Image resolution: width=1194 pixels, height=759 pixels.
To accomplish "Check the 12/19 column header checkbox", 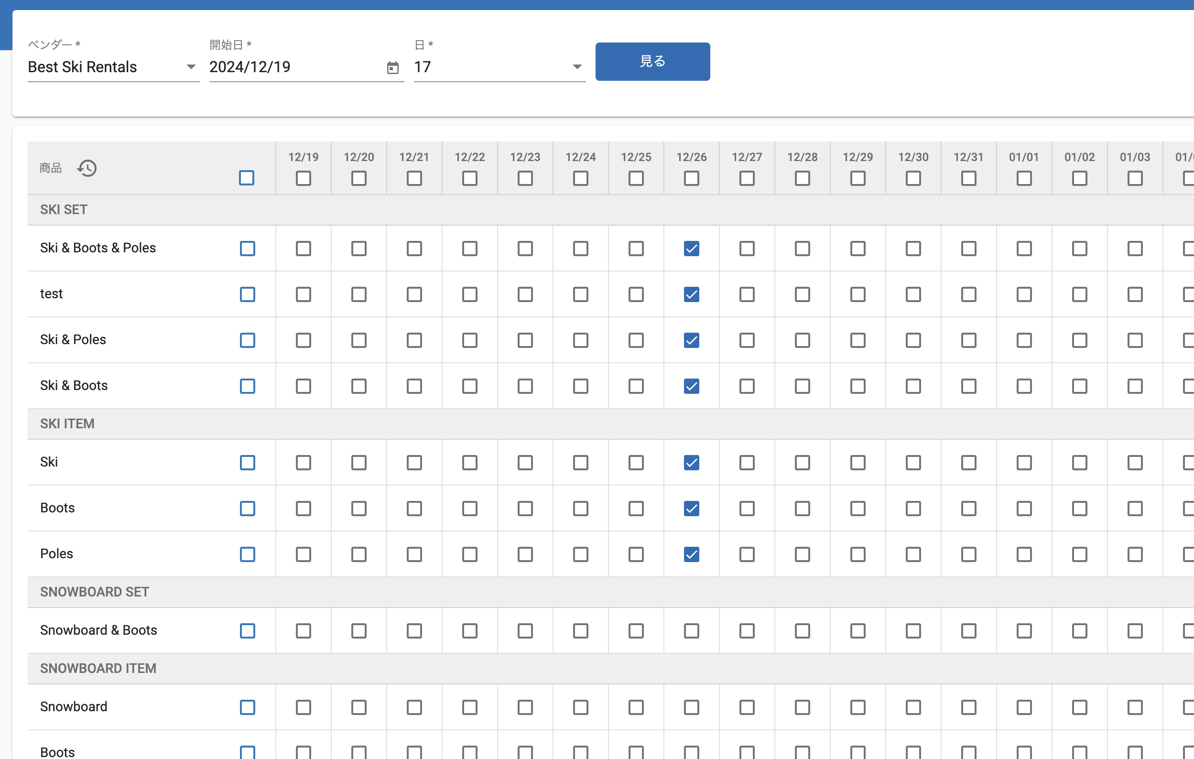I will coord(304,178).
